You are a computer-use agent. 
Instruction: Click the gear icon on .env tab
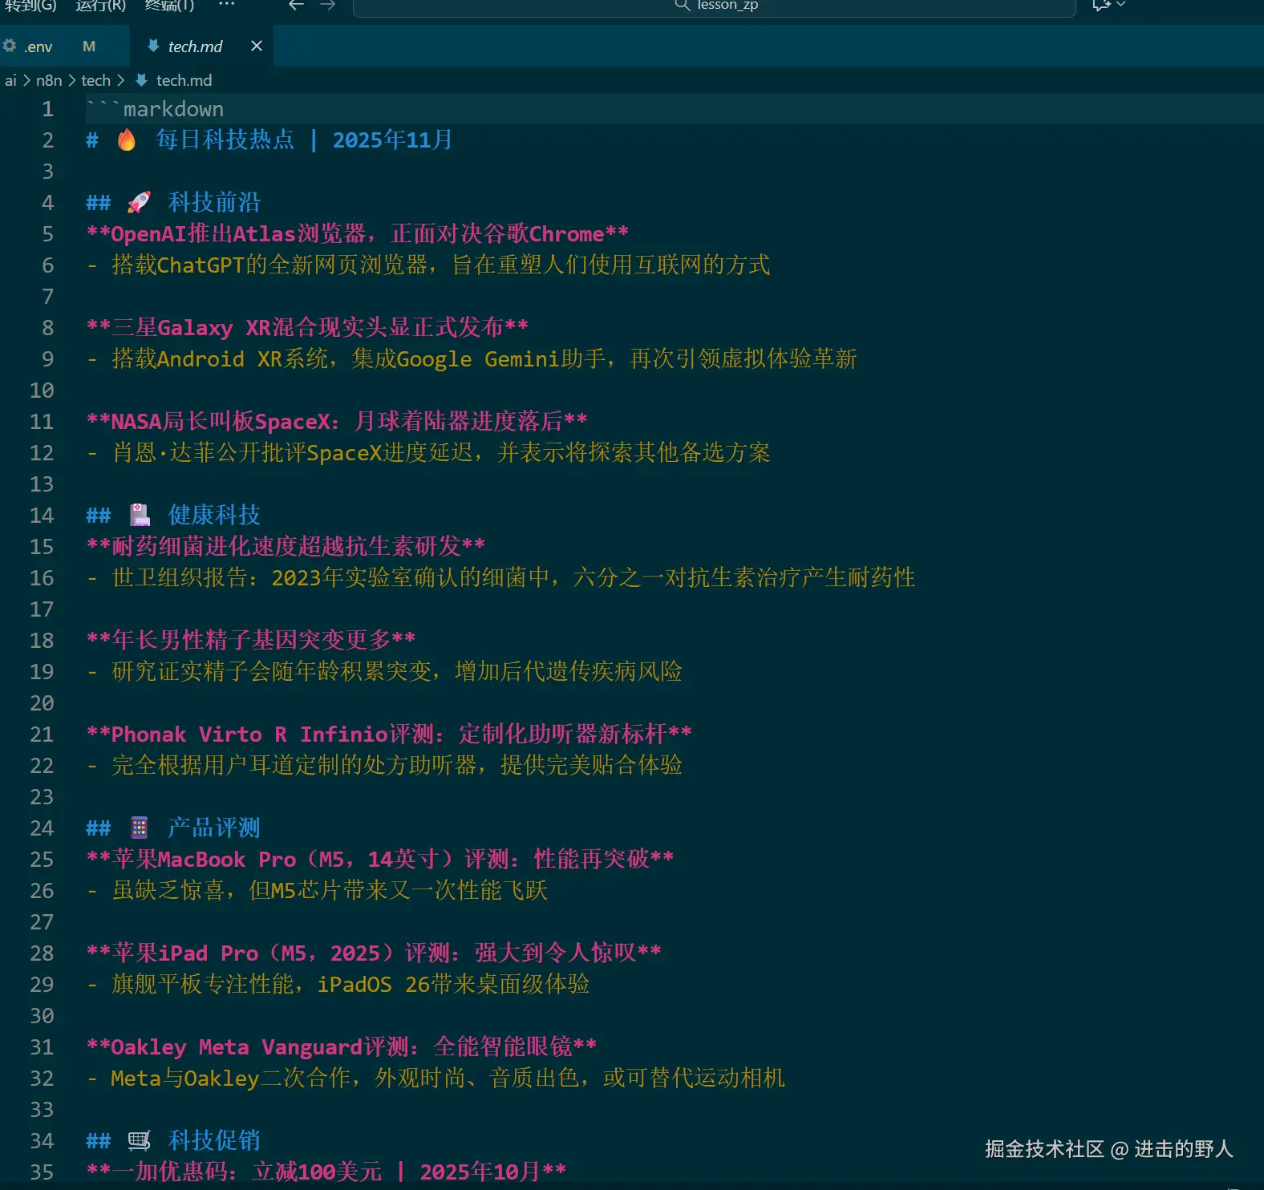[10, 46]
